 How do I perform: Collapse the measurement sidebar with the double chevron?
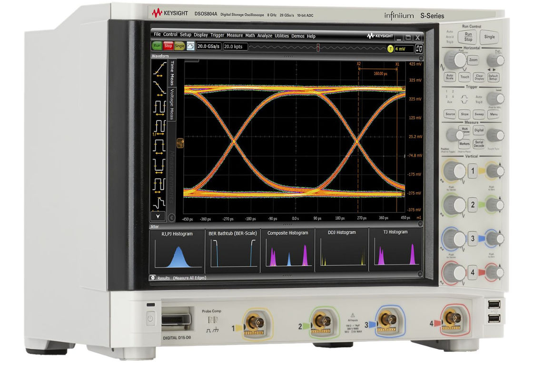172,217
